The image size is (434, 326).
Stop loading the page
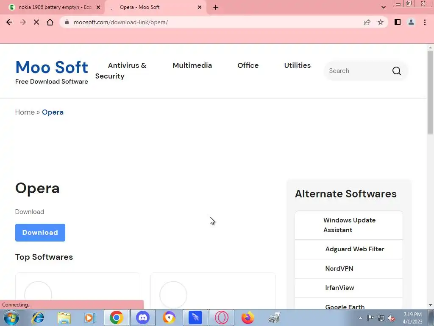(x=36, y=22)
